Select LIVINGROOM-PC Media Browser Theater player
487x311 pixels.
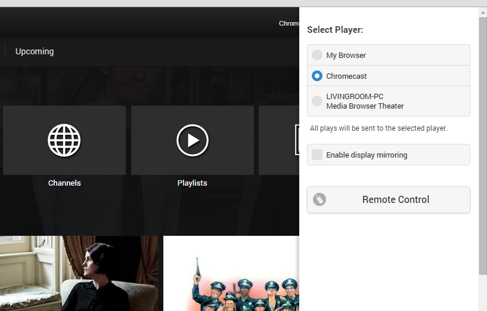click(x=389, y=101)
